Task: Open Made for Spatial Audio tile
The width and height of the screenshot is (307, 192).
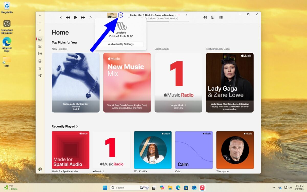Action: [x=71, y=150]
